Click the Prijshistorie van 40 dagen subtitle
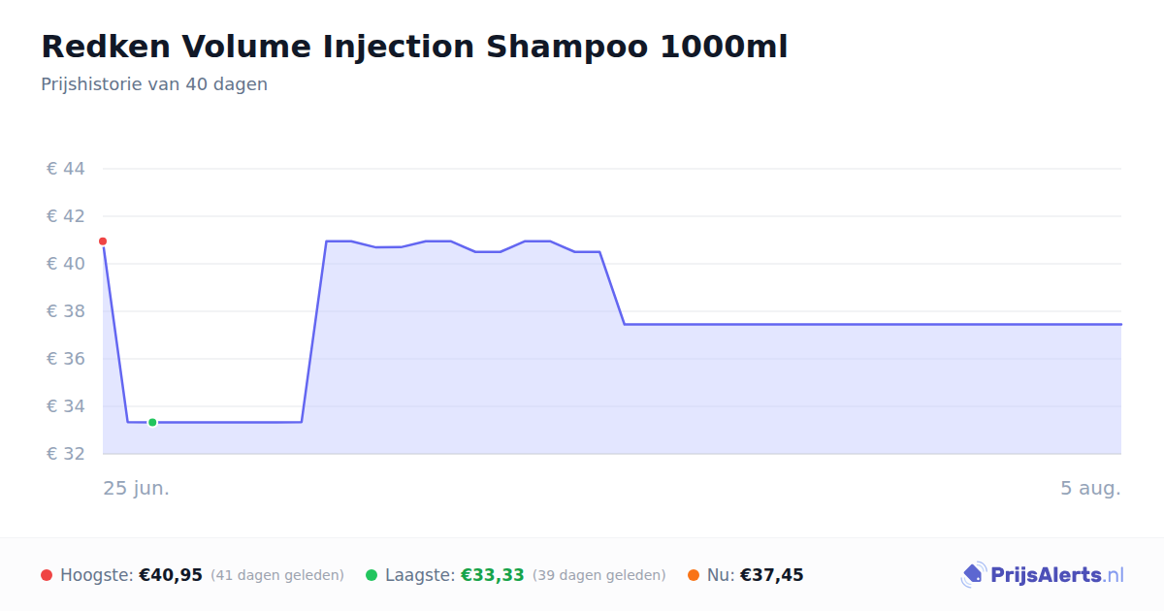This screenshot has width=1164, height=611. pos(154,84)
